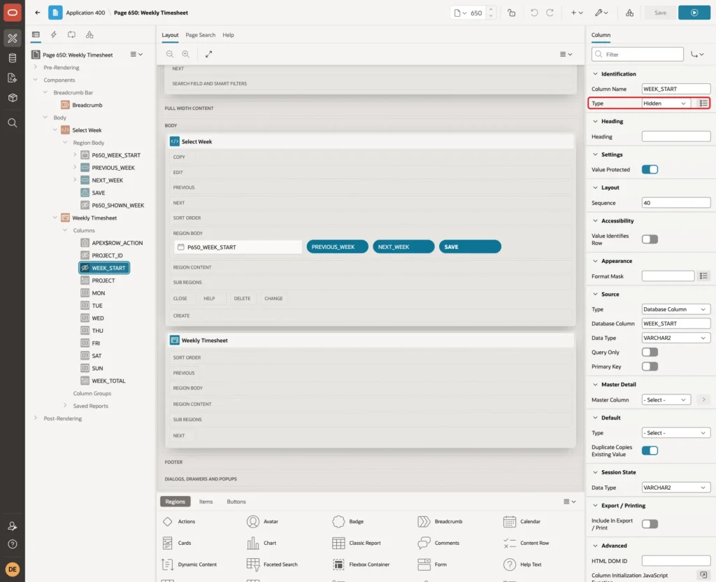Open the App Builder icon in sidebar
Image resolution: width=716 pixels, height=582 pixels.
point(13,38)
